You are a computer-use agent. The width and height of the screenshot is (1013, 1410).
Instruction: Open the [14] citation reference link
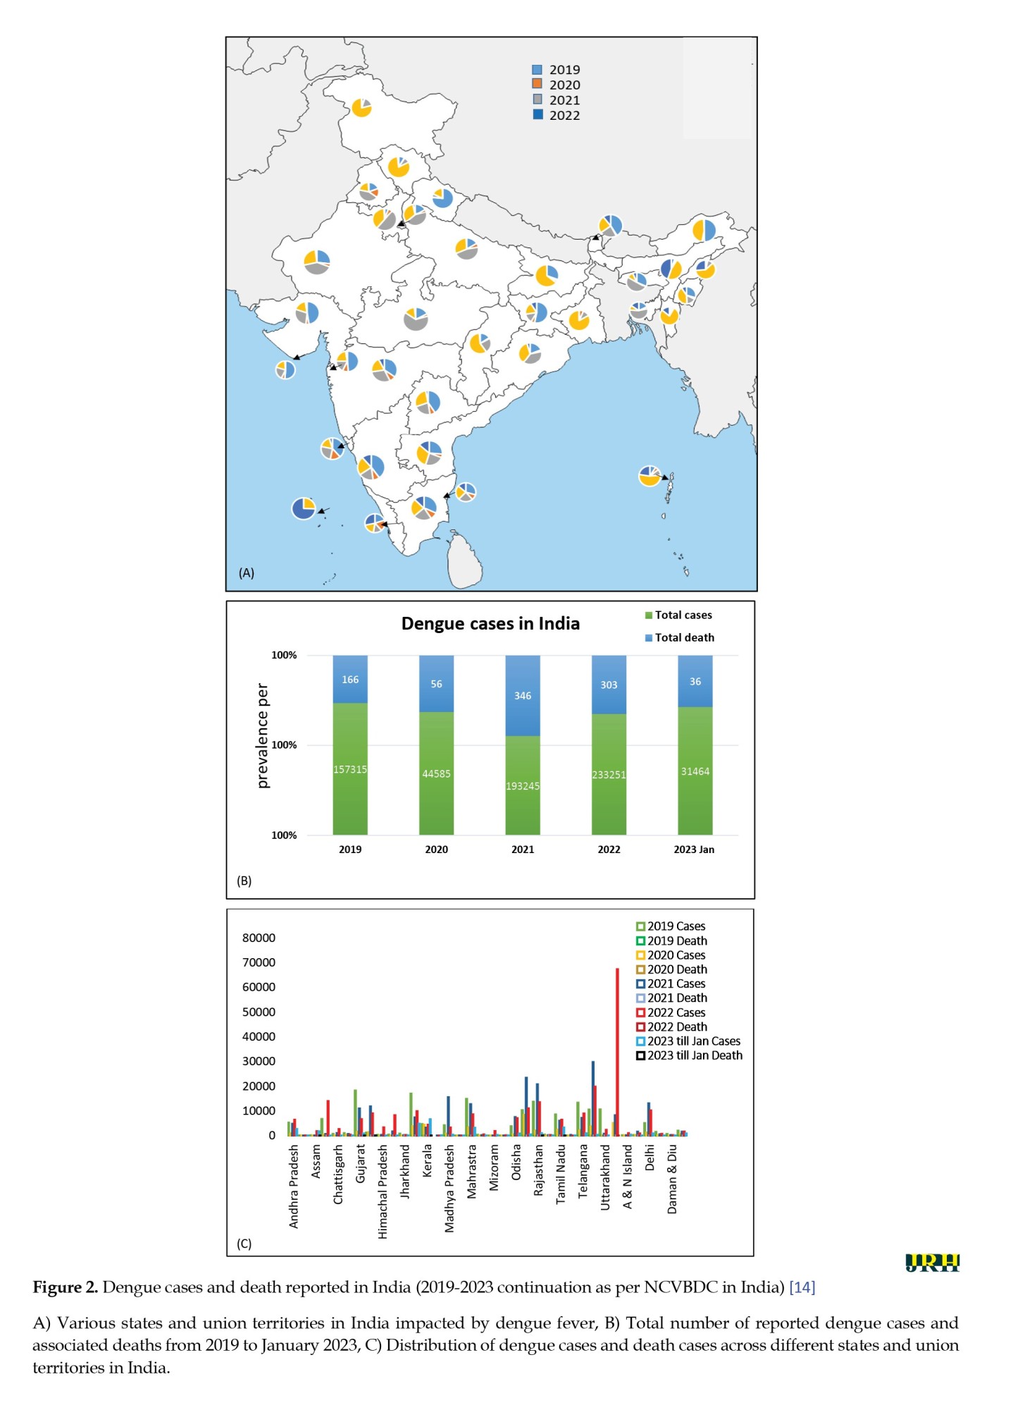pyautogui.click(x=802, y=1287)
